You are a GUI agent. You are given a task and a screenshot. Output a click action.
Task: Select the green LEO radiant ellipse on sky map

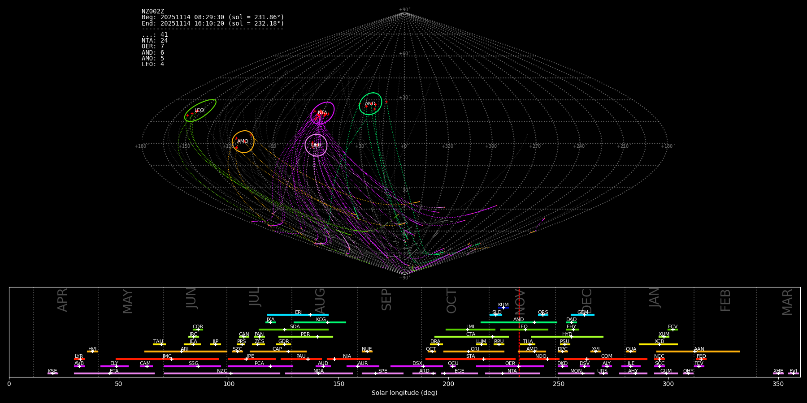[200, 111]
